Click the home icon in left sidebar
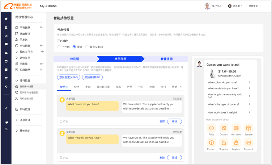272x165 pixels. [6, 18]
